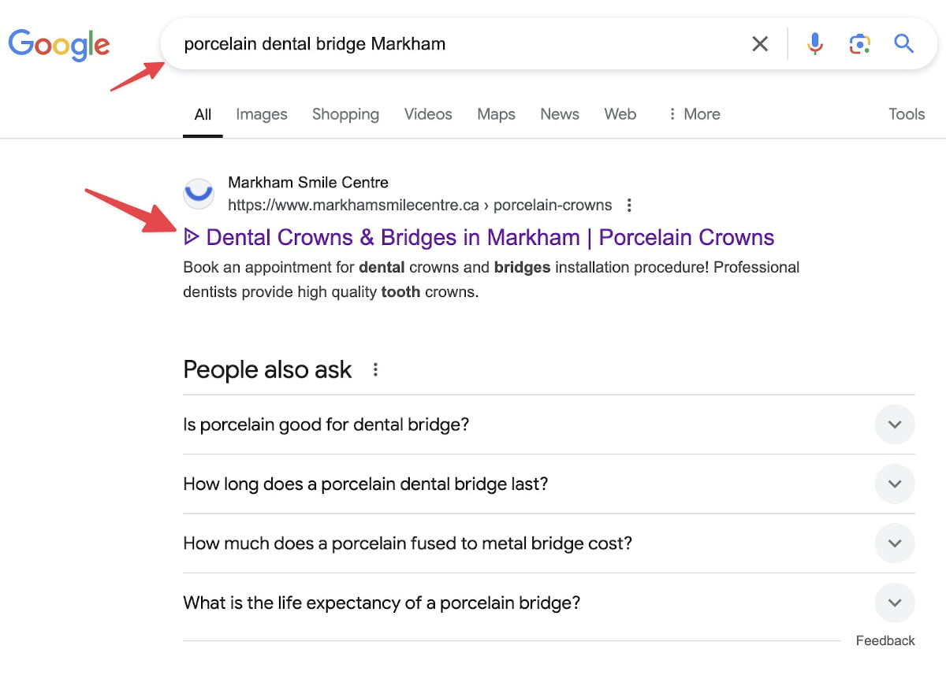Open Google Lens image search
The width and height of the screenshot is (946, 675).
pos(859,44)
